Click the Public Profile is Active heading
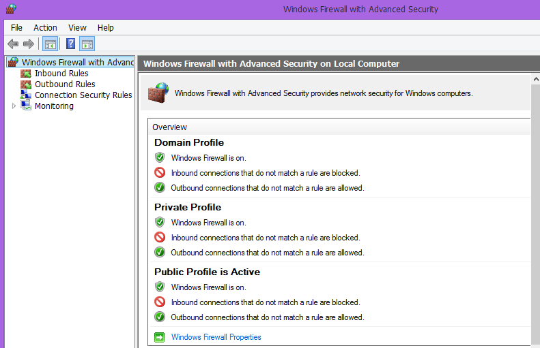540x348 pixels. click(x=207, y=272)
